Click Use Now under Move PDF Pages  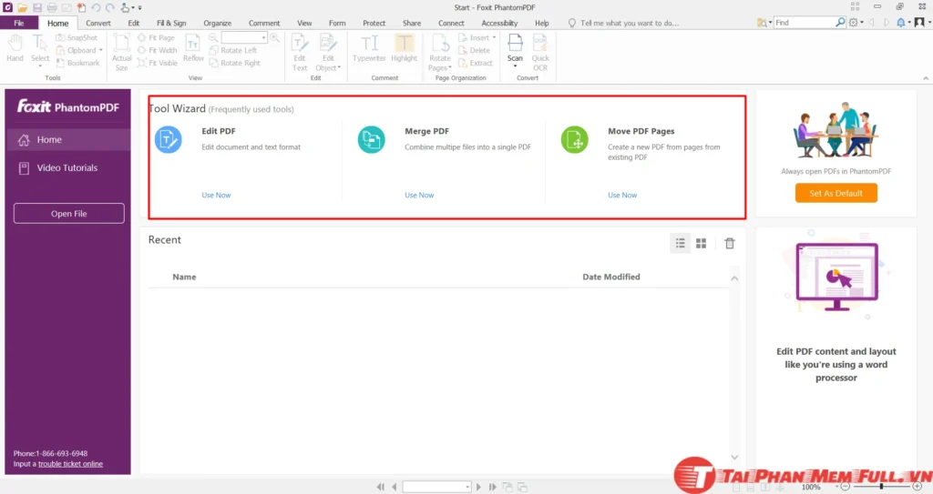(x=622, y=195)
